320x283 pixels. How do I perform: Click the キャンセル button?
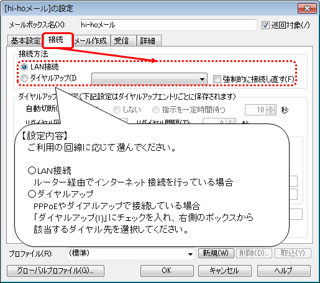(x=225, y=271)
